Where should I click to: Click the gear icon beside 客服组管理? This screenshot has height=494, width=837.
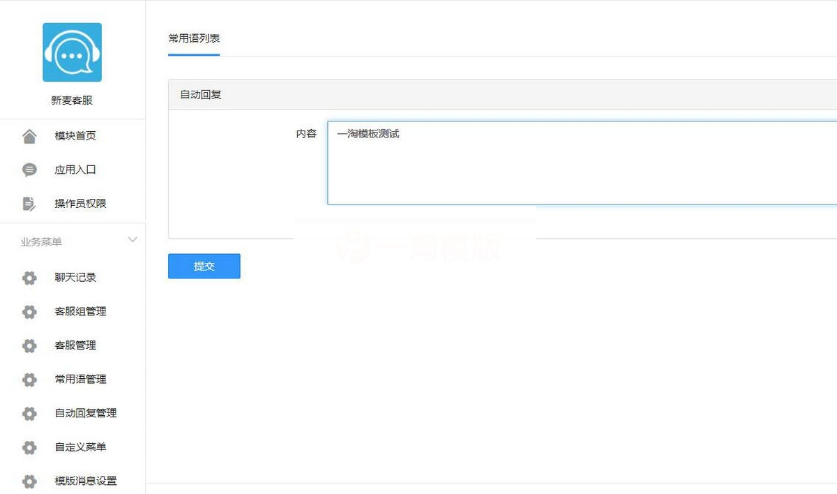click(29, 311)
